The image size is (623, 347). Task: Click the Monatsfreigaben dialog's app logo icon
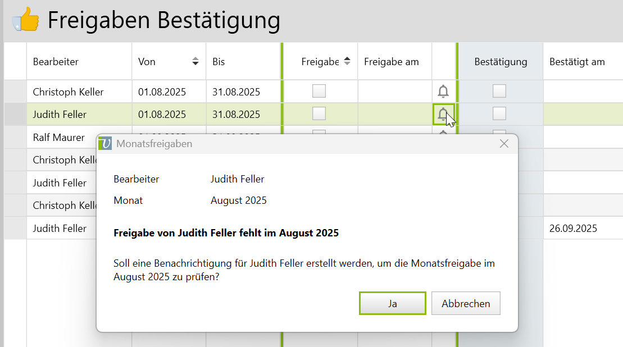point(105,144)
